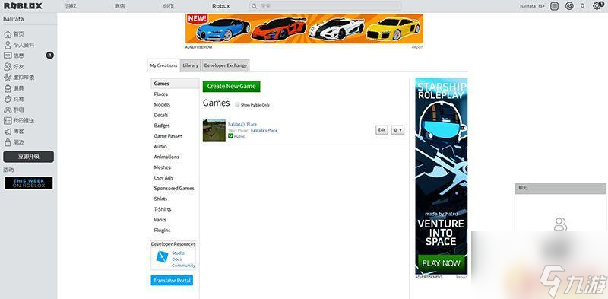Click the Edit button for halifata's Place

pyautogui.click(x=382, y=130)
